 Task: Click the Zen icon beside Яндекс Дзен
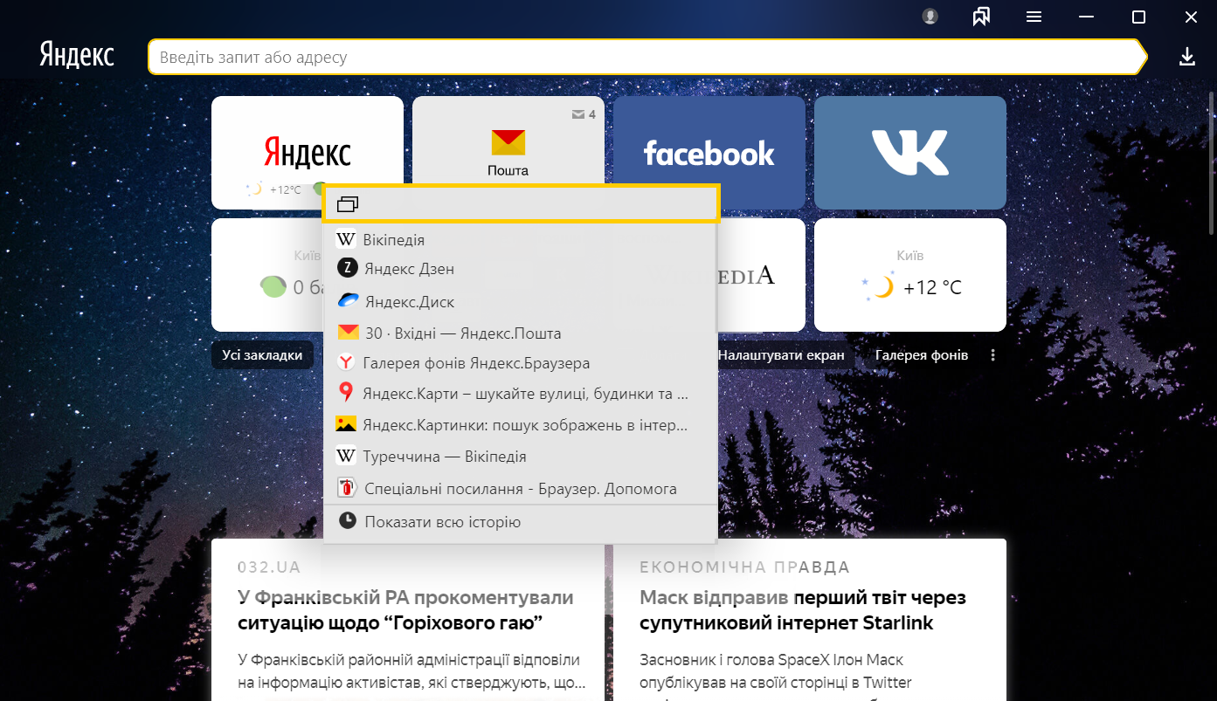pyautogui.click(x=347, y=269)
